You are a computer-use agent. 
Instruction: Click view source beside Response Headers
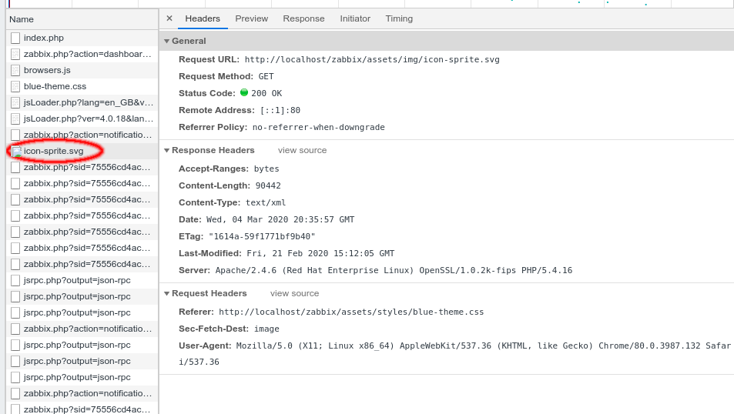coord(302,151)
